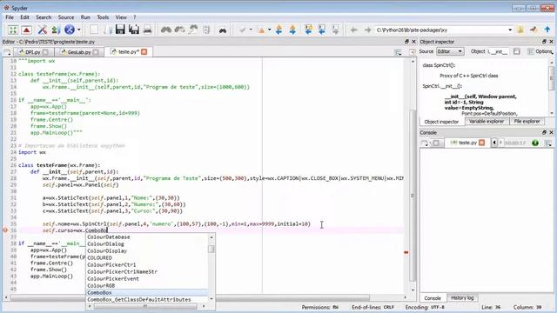This screenshot has height=313, width=557.
Task: Click the blue up-arrow parent directory icon
Action: tap(547, 30)
